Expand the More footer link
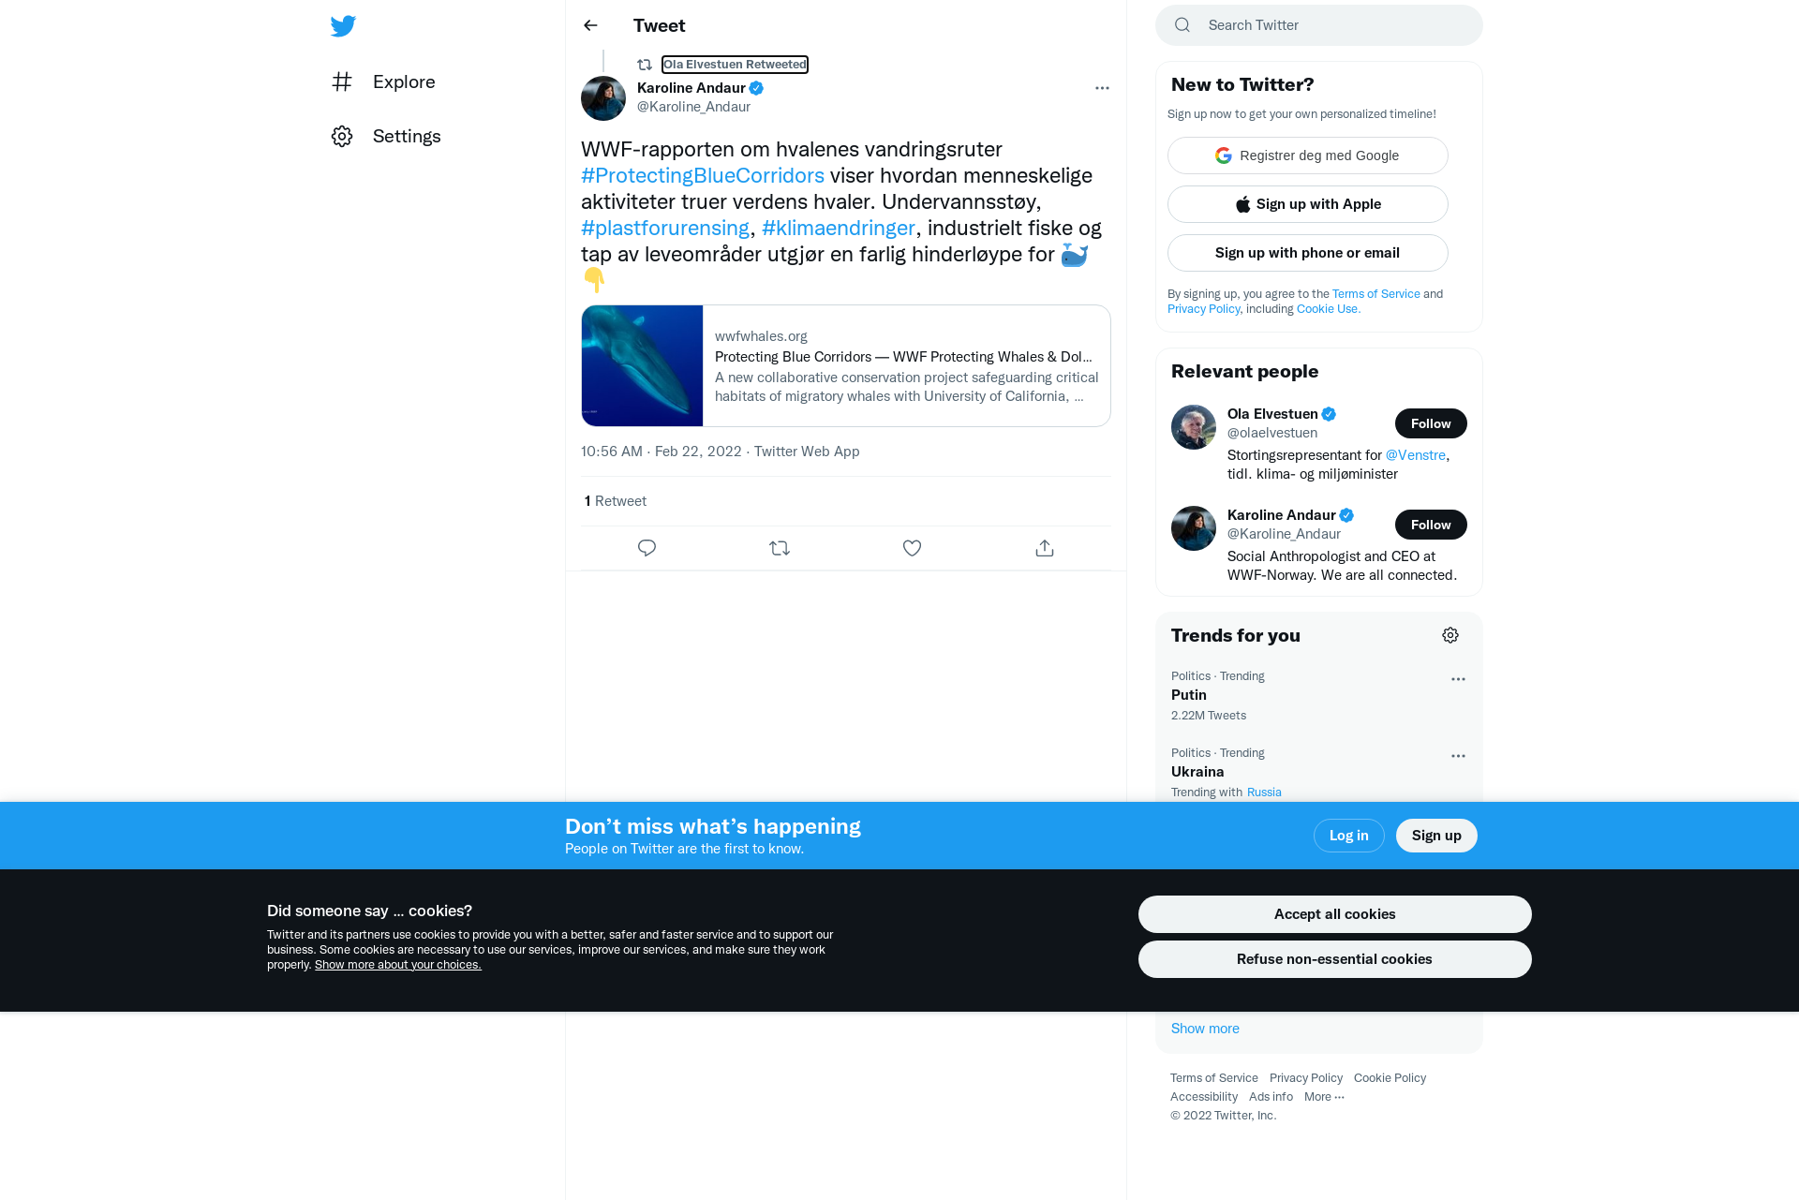The height and width of the screenshot is (1200, 1799). click(x=1324, y=1097)
